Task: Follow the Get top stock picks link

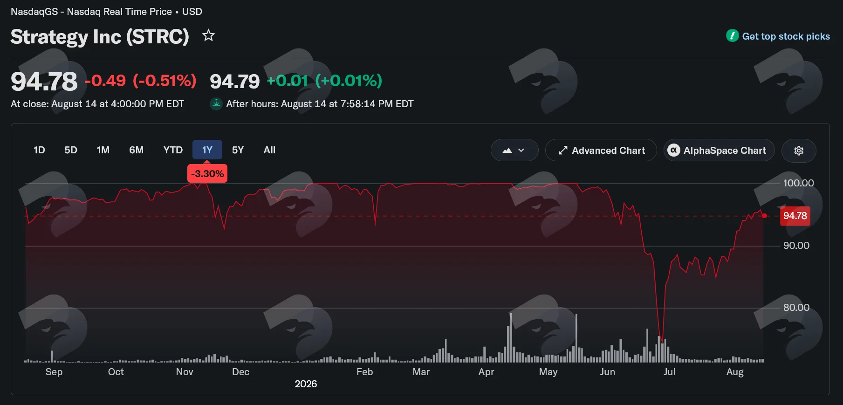Action: click(786, 36)
